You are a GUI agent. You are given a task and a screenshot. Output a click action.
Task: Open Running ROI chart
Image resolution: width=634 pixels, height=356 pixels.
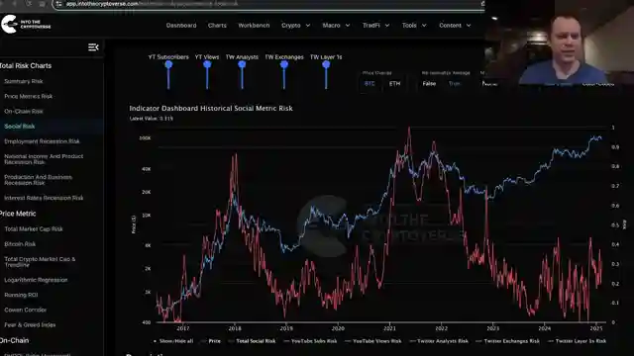tap(21, 295)
